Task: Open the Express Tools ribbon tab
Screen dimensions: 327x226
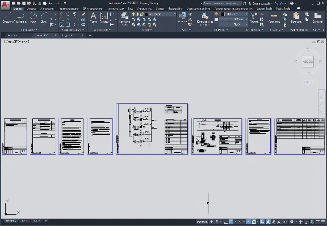Action: click(265, 8)
